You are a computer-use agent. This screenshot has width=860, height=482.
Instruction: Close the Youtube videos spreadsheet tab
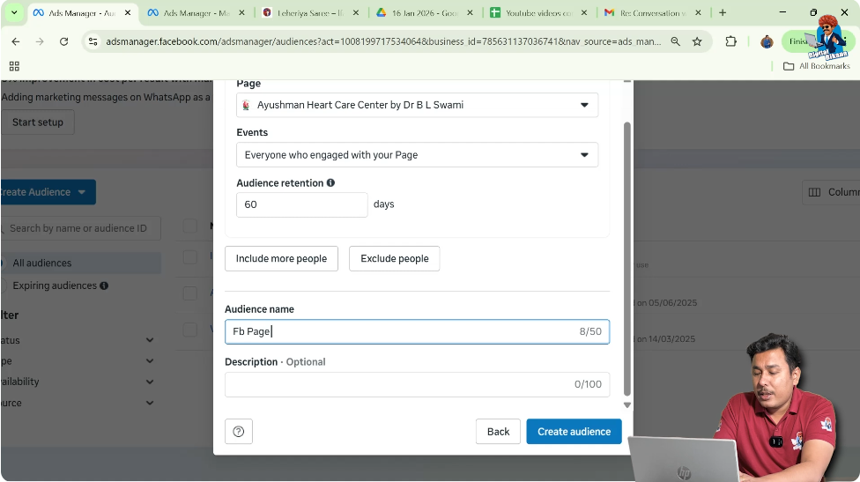583,12
